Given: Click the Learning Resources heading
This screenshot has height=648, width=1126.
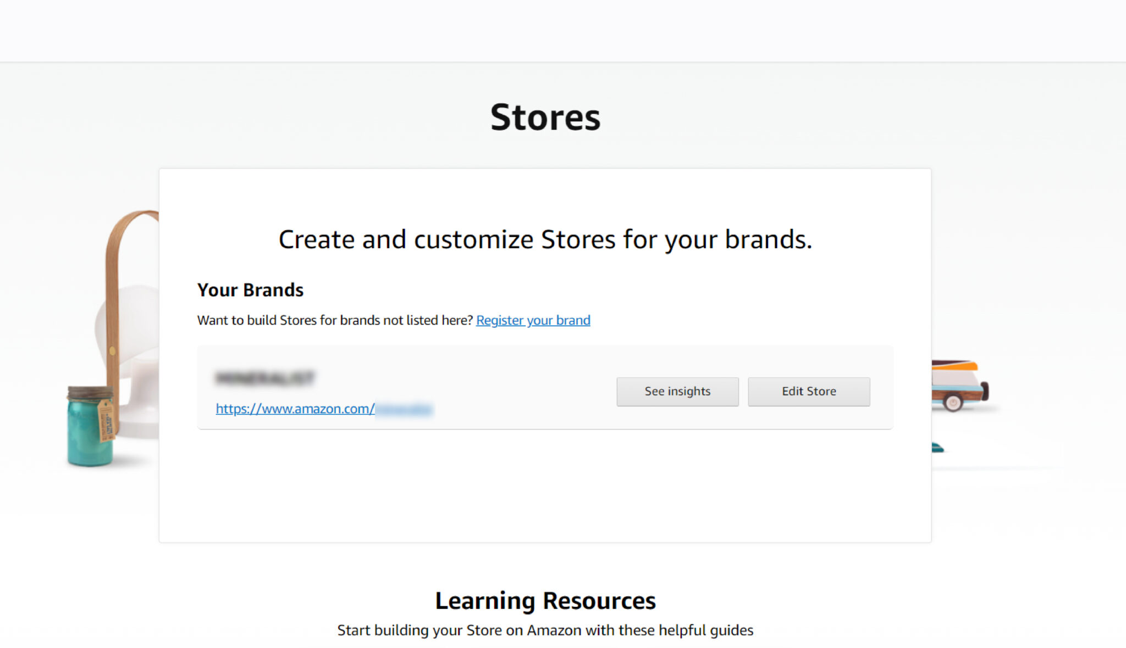Looking at the screenshot, I should 545,601.
